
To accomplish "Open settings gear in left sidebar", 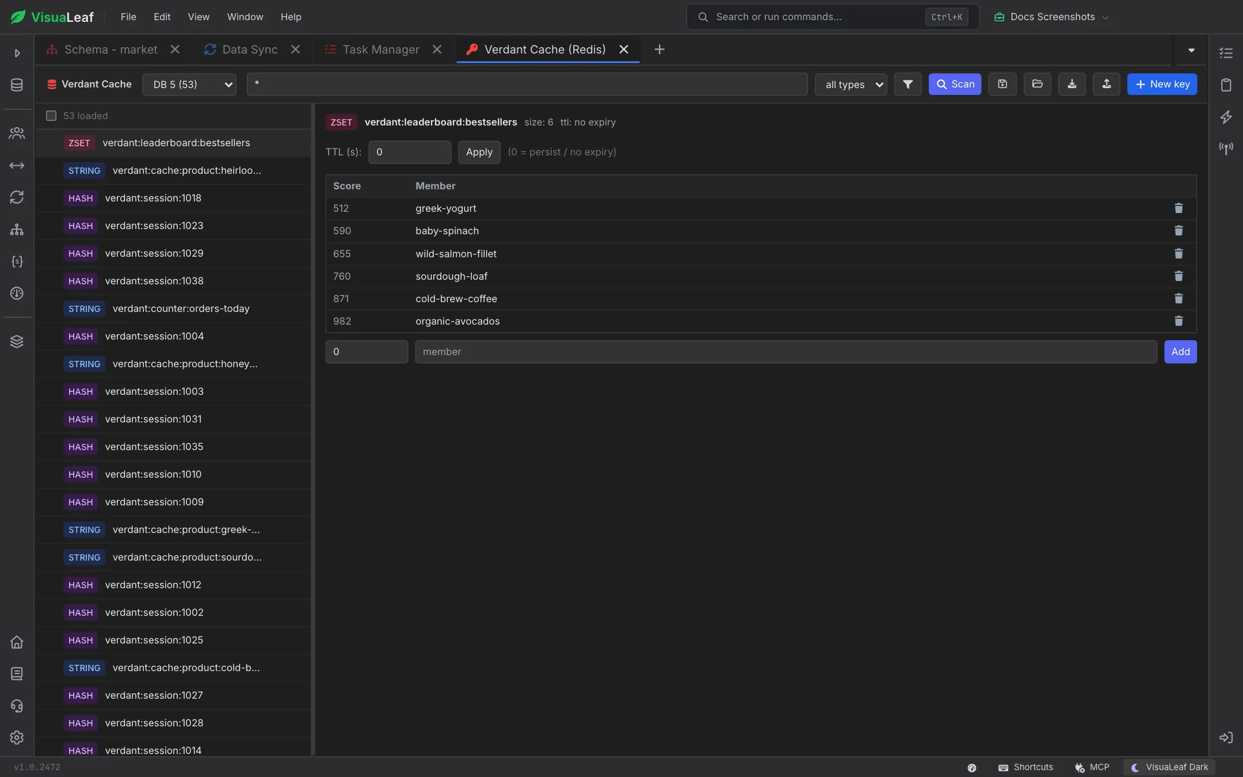I will point(17,737).
